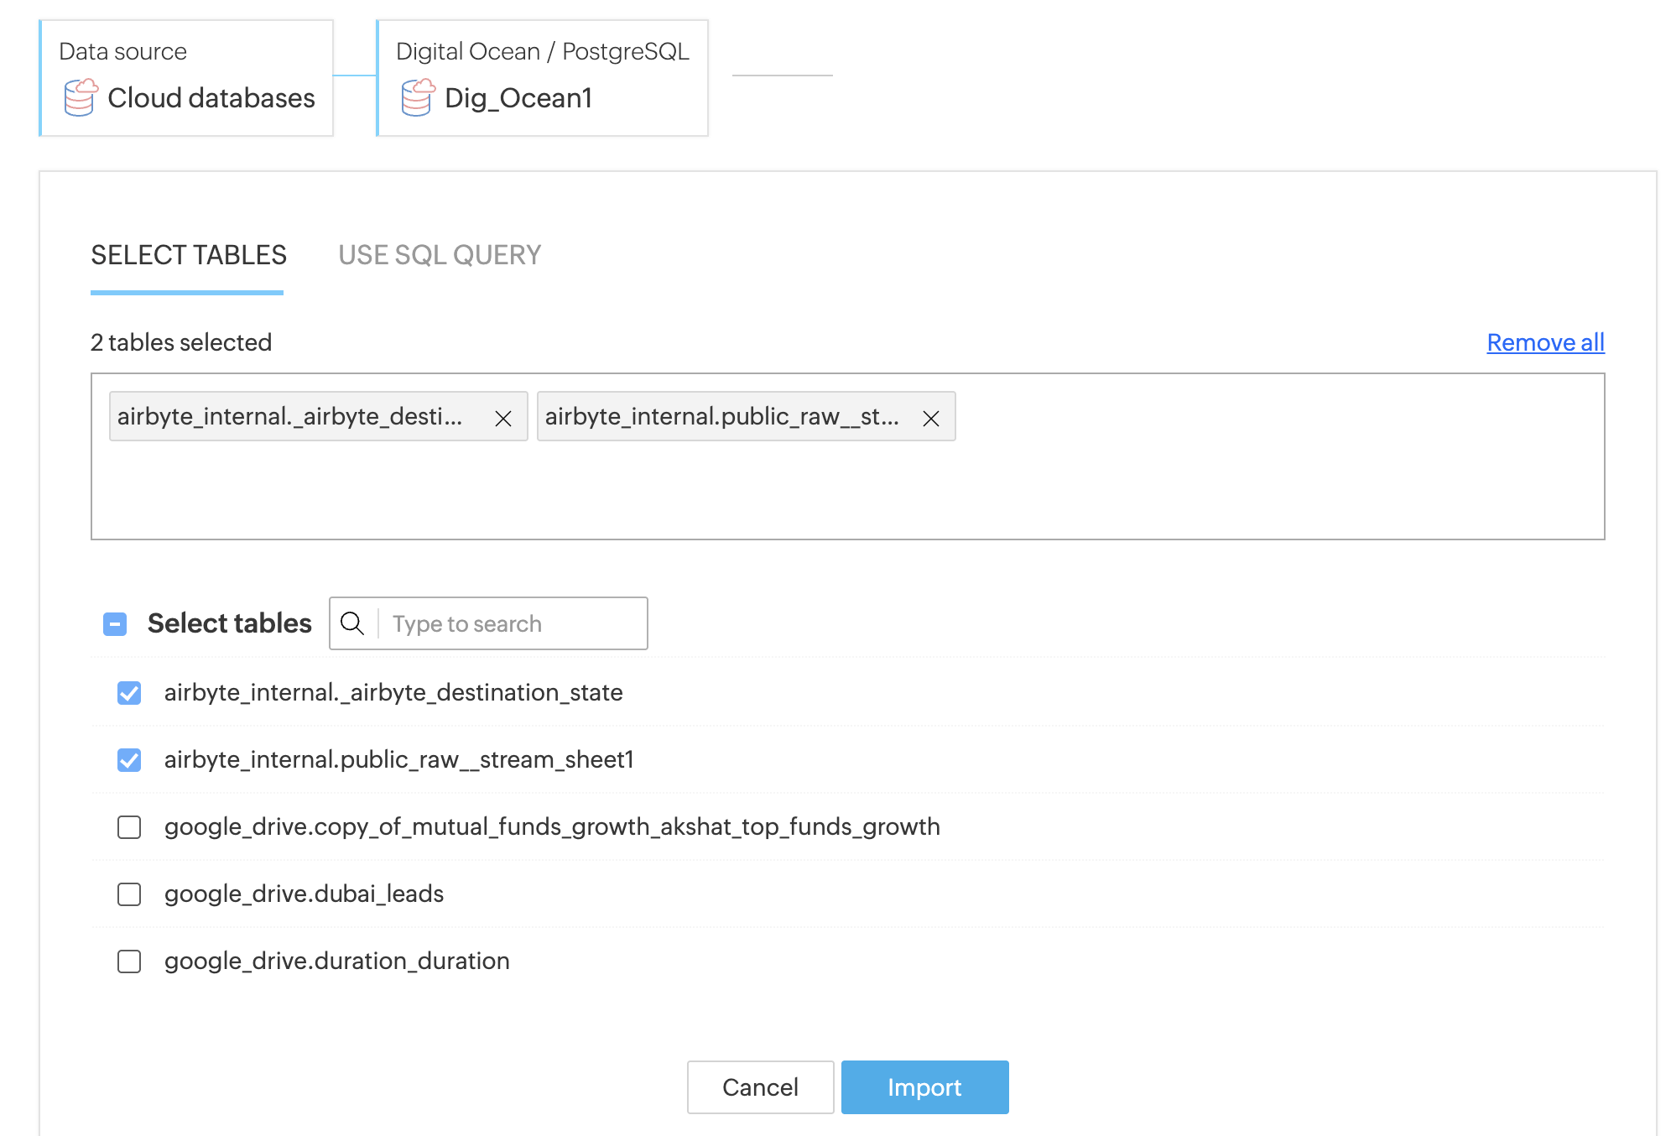The width and height of the screenshot is (1671, 1136).
Task: Uncheck airbyte_internal.public_raw__stream_sheet1
Action: coord(129,760)
